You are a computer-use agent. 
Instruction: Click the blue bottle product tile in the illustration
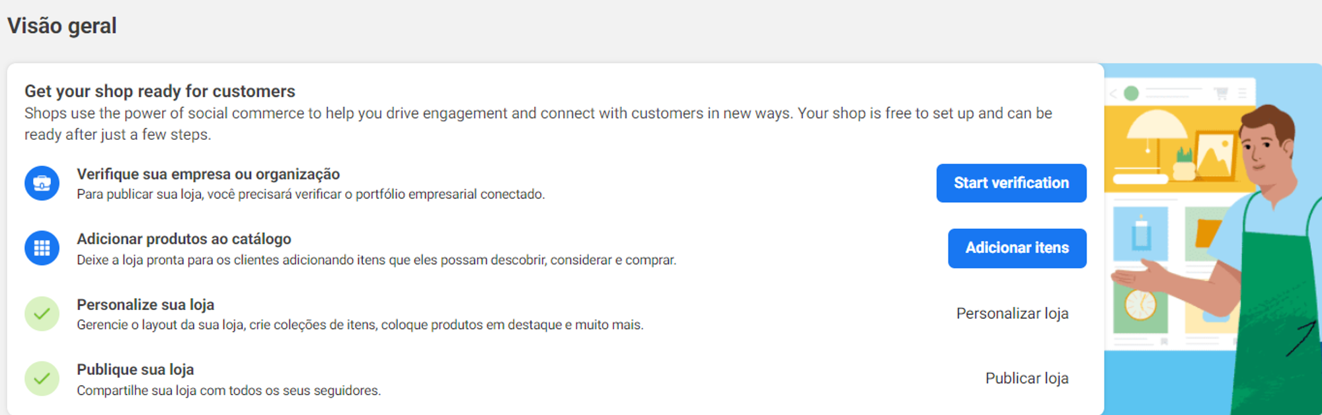point(1140,234)
